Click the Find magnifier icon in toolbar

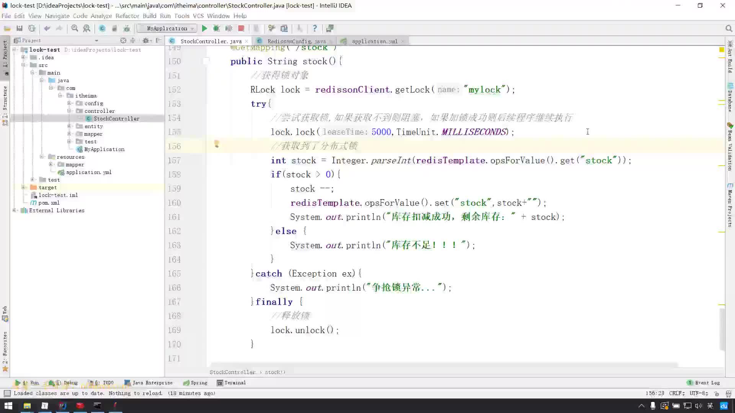point(75,28)
